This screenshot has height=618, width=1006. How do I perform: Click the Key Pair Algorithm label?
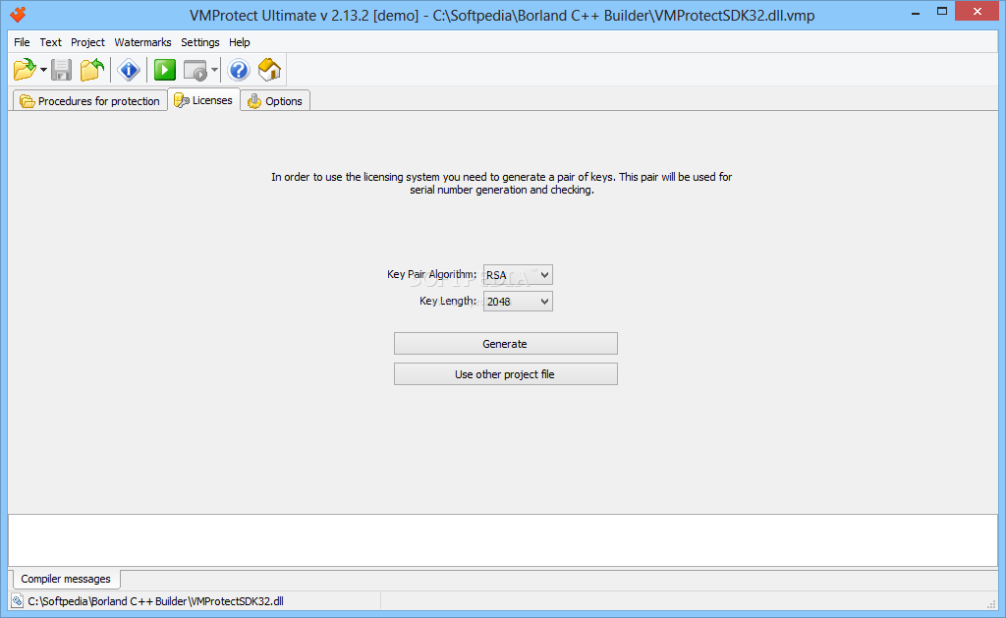(x=432, y=274)
